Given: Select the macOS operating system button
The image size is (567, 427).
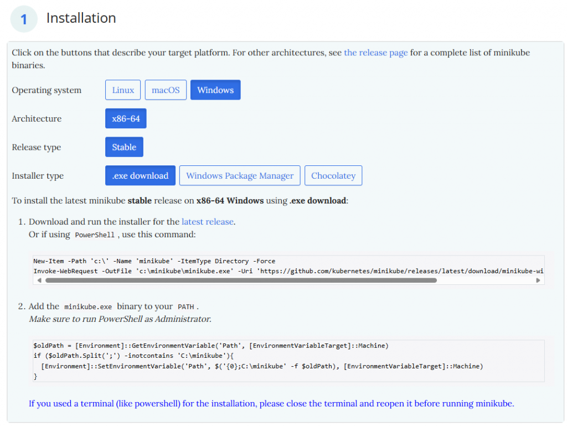Looking at the screenshot, I should 165,90.
